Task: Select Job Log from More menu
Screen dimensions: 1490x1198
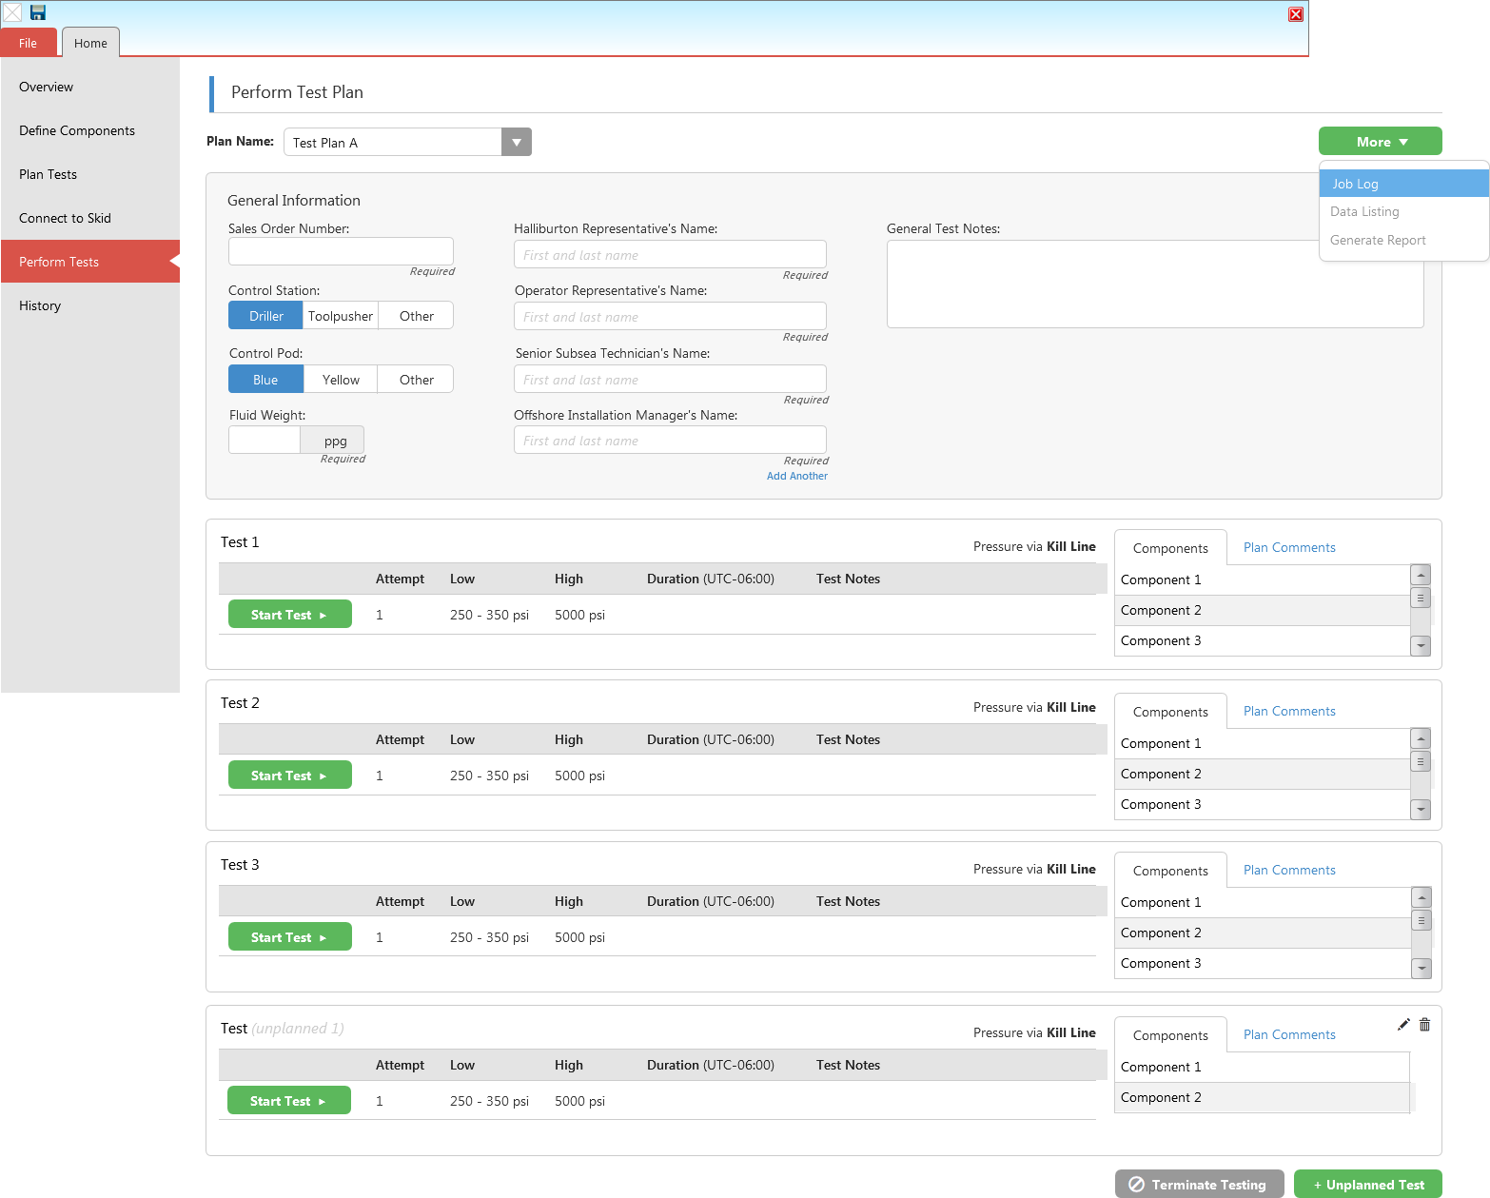Action: coord(1403,184)
